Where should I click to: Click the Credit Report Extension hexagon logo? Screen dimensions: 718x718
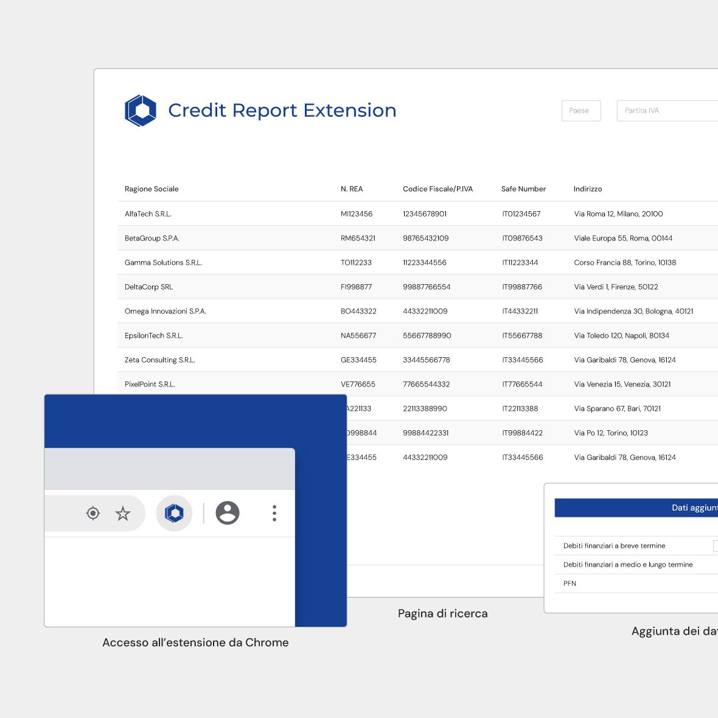[x=141, y=110]
